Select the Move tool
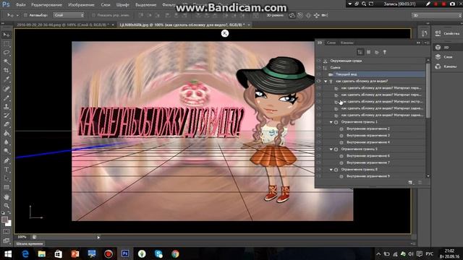Viewport: 463px width, 260px height. 7,35
